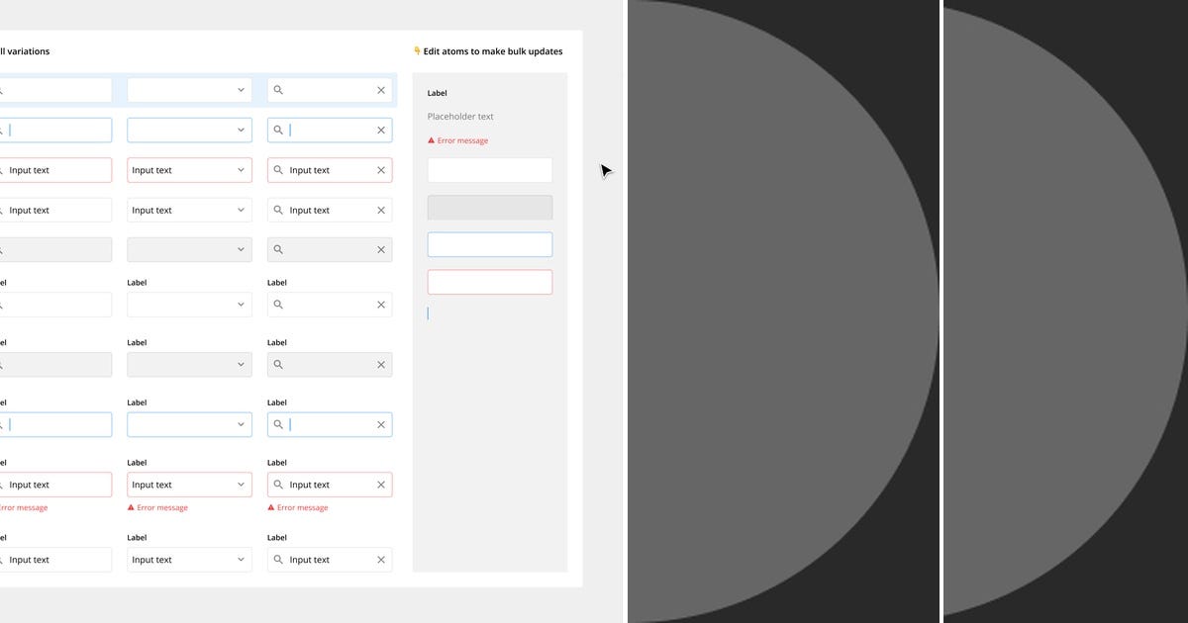Click the magnifier in the bottom row's right search field
Screen dimensions: 1188x623
278,560
